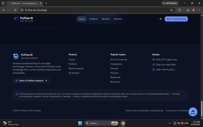Open the Chrome profile avatar
203x127 pixels.
pyautogui.click(x=194, y=10)
